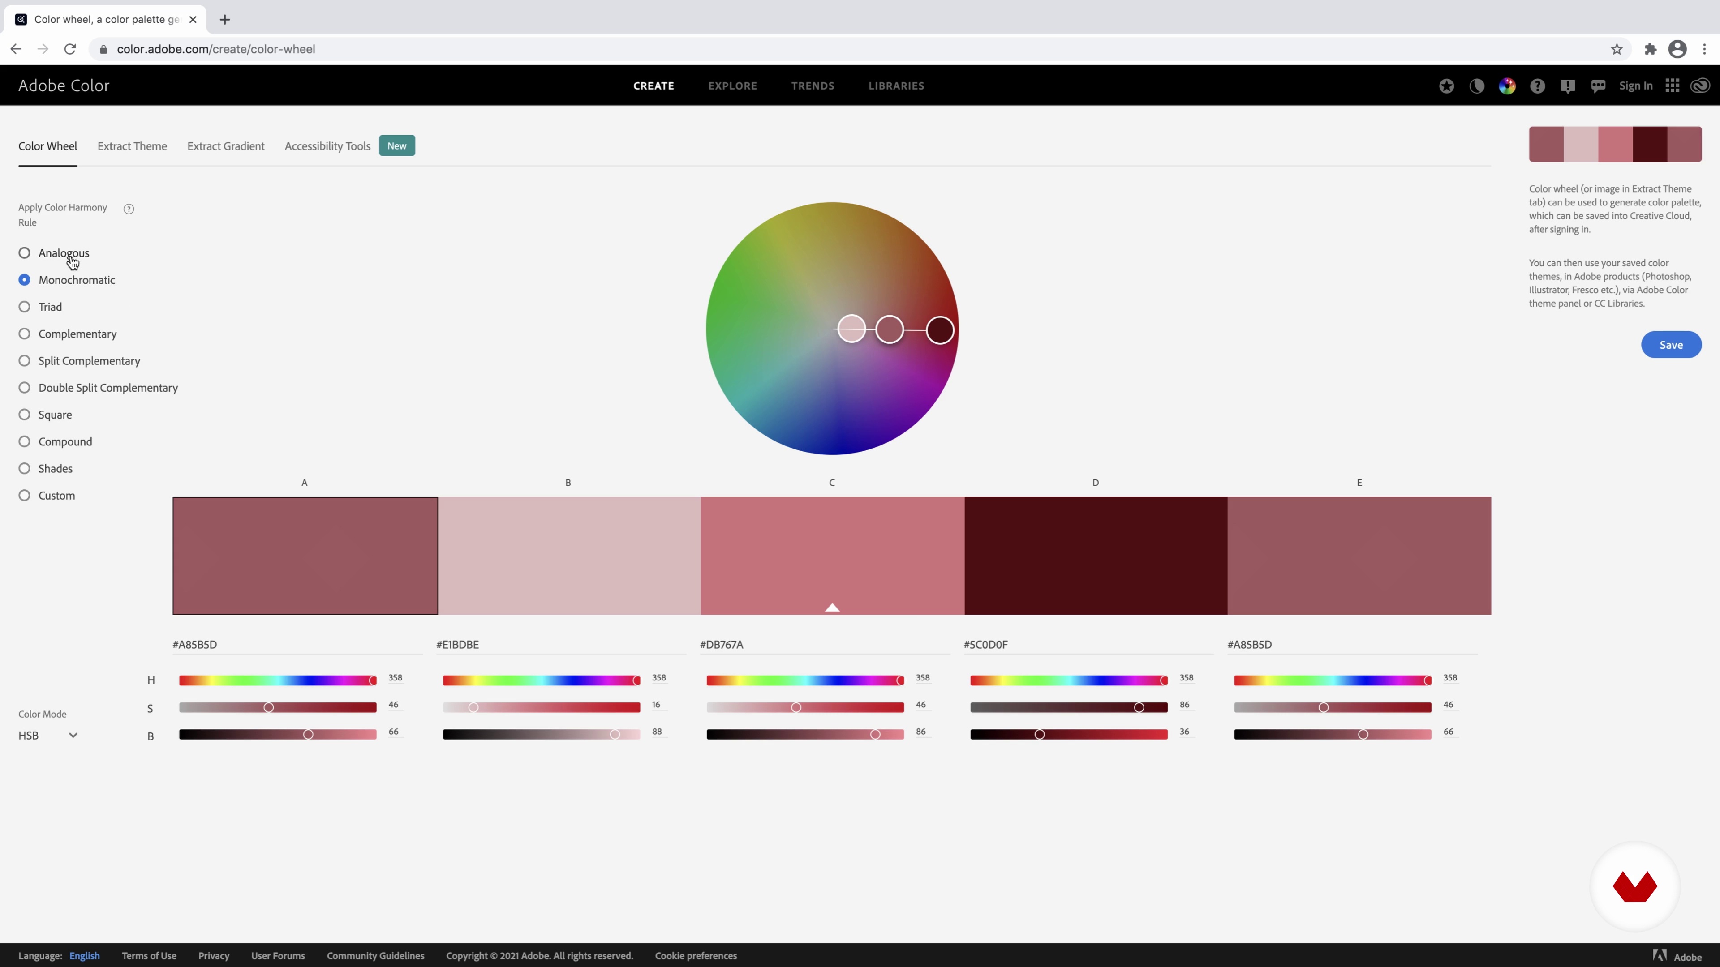This screenshot has width=1720, height=967.
Task: Click the site lock icon in the address bar
Action: tap(103, 49)
